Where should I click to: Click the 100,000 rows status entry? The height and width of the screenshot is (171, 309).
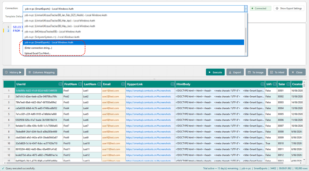tap(300, 168)
